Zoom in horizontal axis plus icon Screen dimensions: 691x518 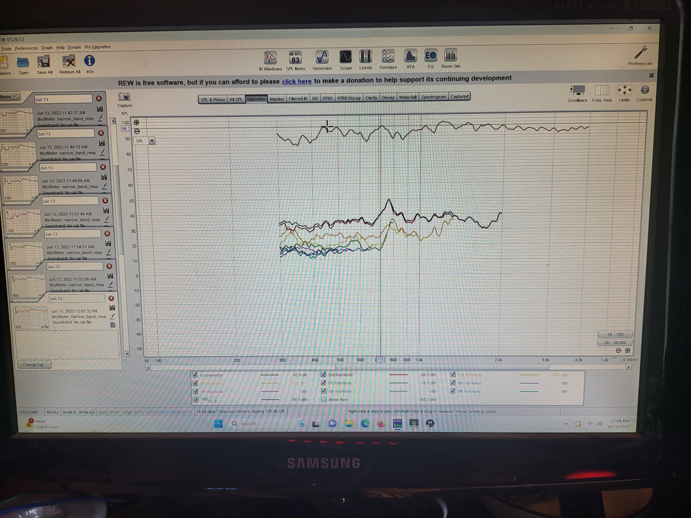(x=628, y=350)
